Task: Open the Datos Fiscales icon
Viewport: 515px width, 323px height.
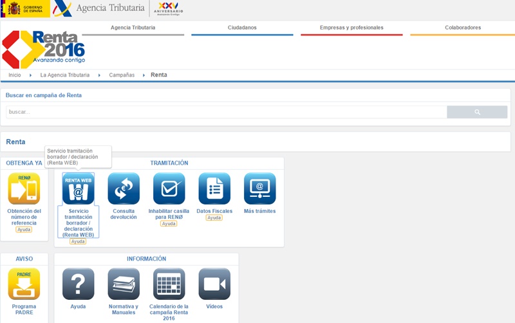Action: pyautogui.click(x=214, y=189)
